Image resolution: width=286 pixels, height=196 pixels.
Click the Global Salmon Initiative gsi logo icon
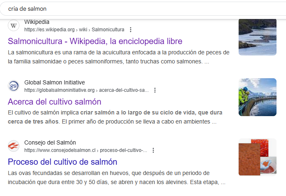click(14, 86)
